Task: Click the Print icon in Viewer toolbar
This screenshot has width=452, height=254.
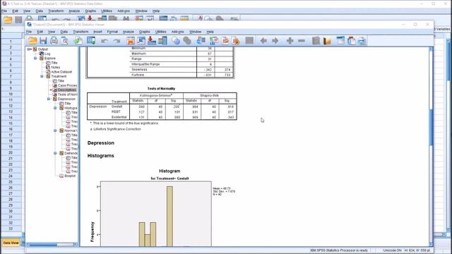Action: coord(54,41)
